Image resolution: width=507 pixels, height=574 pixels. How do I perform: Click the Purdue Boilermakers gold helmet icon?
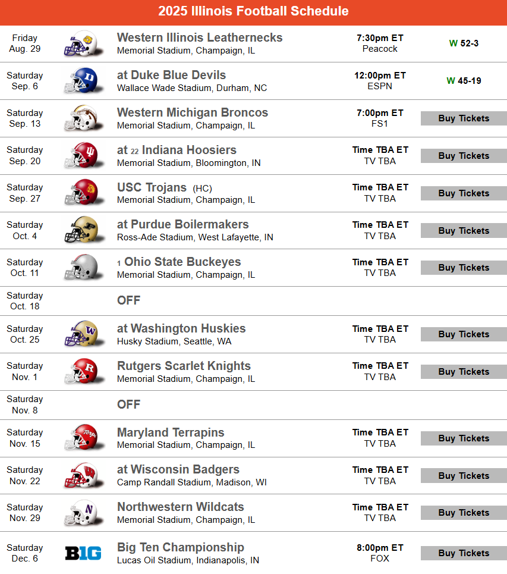tap(83, 230)
